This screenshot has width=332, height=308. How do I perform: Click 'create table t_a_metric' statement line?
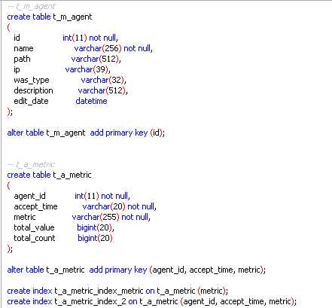pos(49,175)
